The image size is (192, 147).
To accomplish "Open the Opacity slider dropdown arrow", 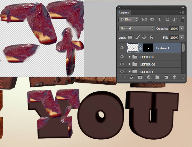I will [181, 28].
